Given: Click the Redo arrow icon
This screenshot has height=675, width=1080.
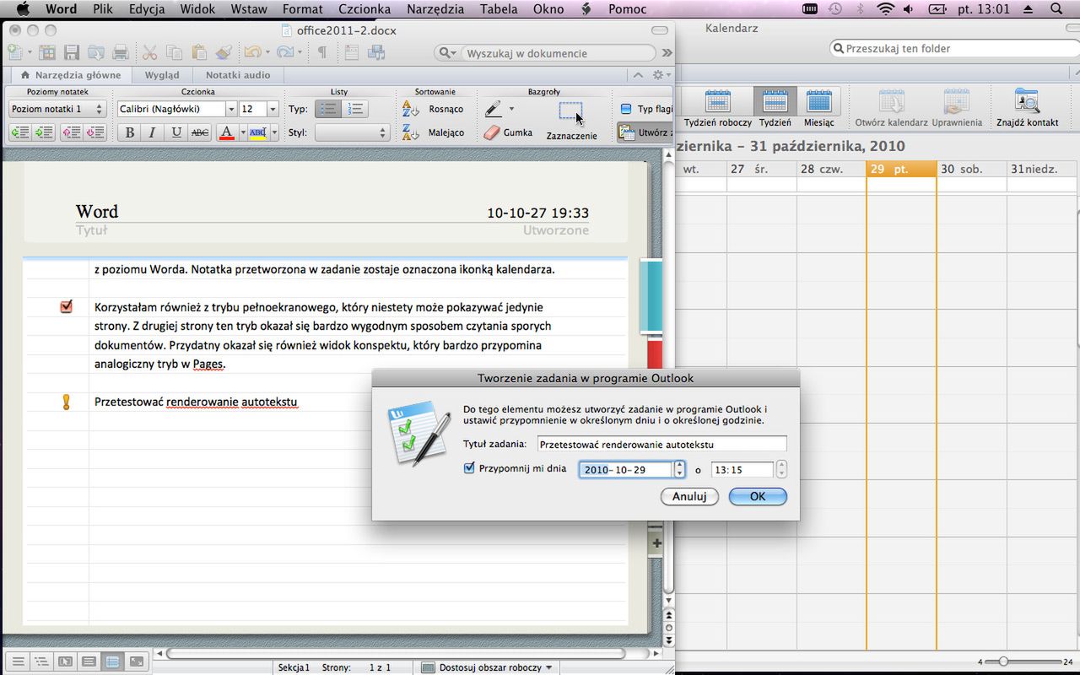Looking at the screenshot, I should [284, 52].
